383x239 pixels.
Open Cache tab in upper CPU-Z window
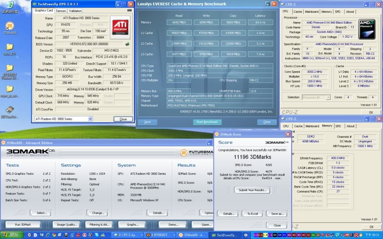pyautogui.click(x=298, y=12)
